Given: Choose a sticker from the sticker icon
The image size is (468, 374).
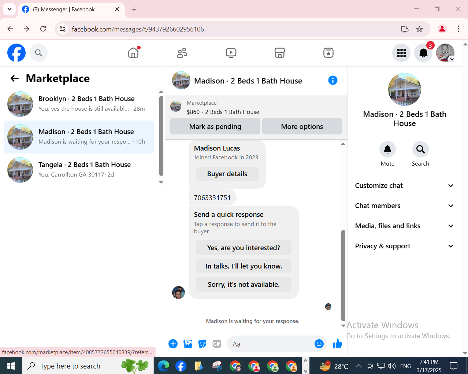Looking at the screenshot, I should [203, 344].
